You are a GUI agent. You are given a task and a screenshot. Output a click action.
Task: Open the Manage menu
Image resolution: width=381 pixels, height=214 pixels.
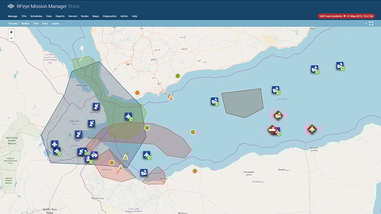[x=13, y=16]
